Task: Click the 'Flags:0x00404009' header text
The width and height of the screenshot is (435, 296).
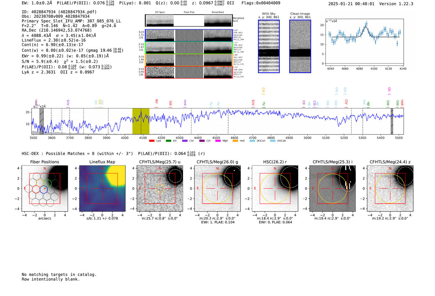Action: (x=261, y=3)
